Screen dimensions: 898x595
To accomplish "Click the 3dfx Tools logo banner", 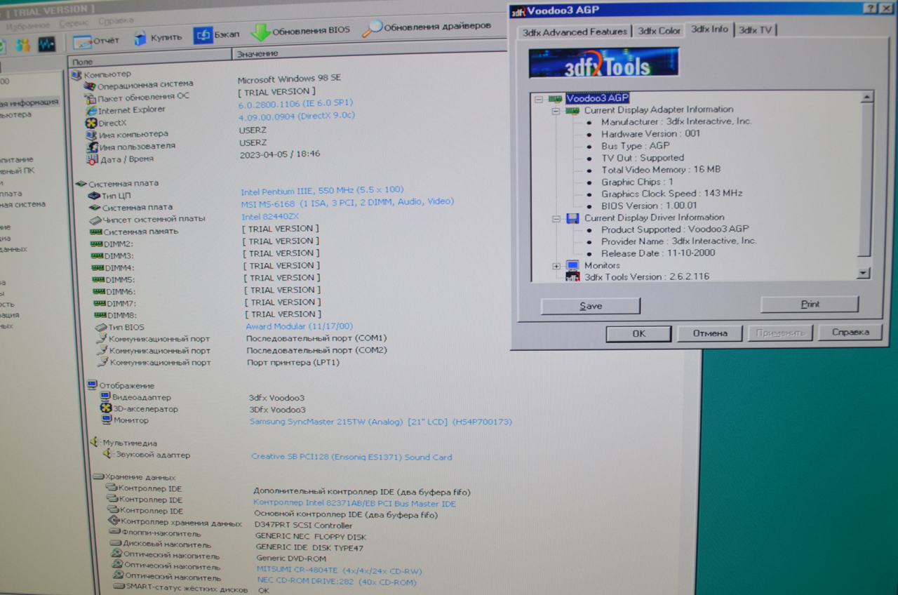I will click(x=604, y=62).
